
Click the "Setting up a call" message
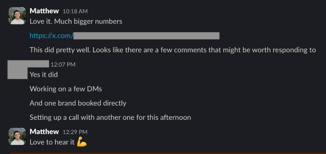tap(110, 117)
